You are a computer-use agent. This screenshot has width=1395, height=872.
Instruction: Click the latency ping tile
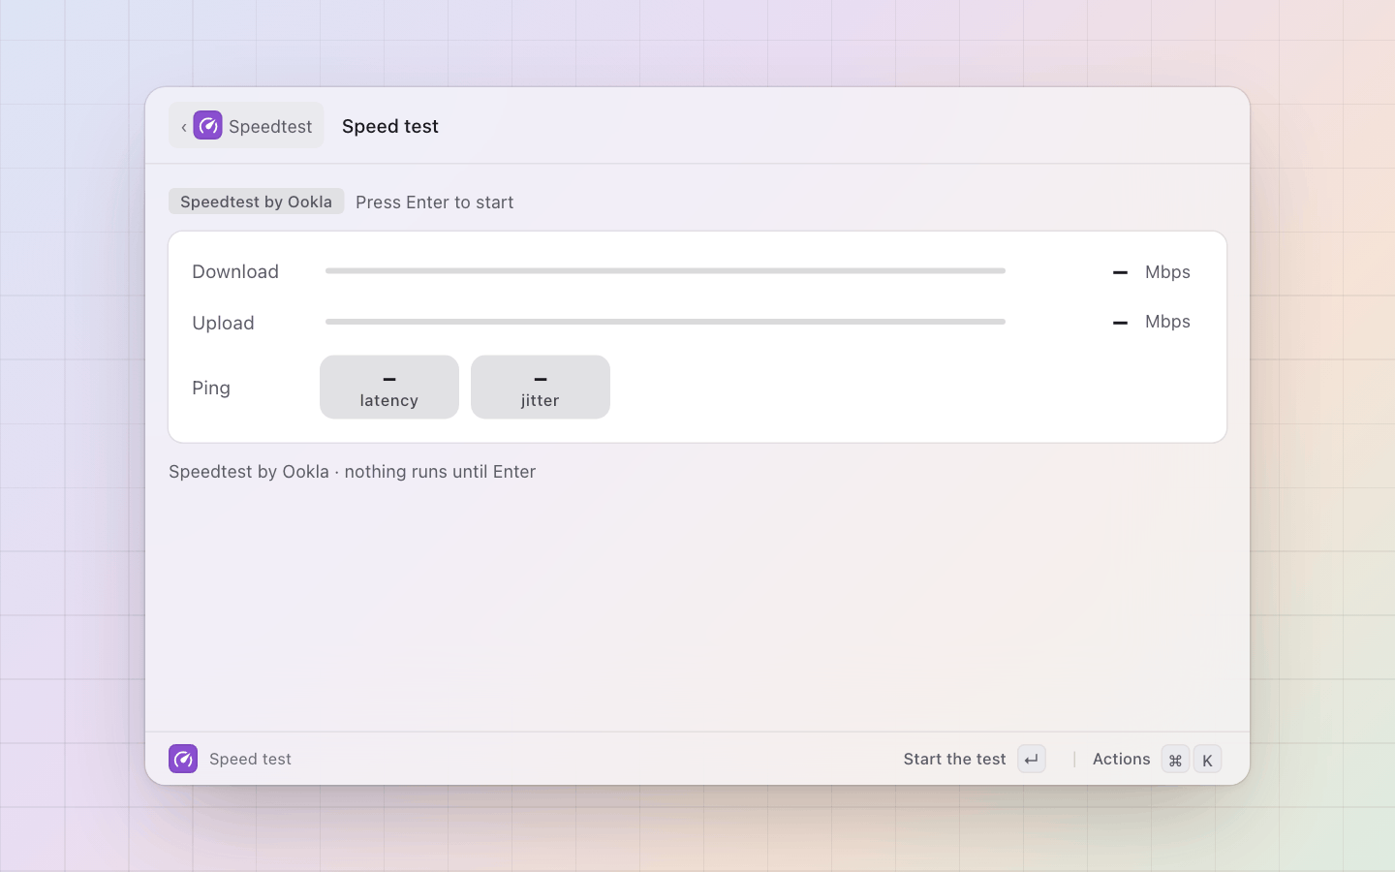pyautogui.click(x=389, y=388)
